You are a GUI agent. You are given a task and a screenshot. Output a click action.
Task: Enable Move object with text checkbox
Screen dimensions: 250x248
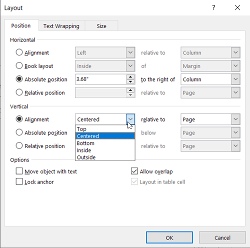[x=19, y=171]
